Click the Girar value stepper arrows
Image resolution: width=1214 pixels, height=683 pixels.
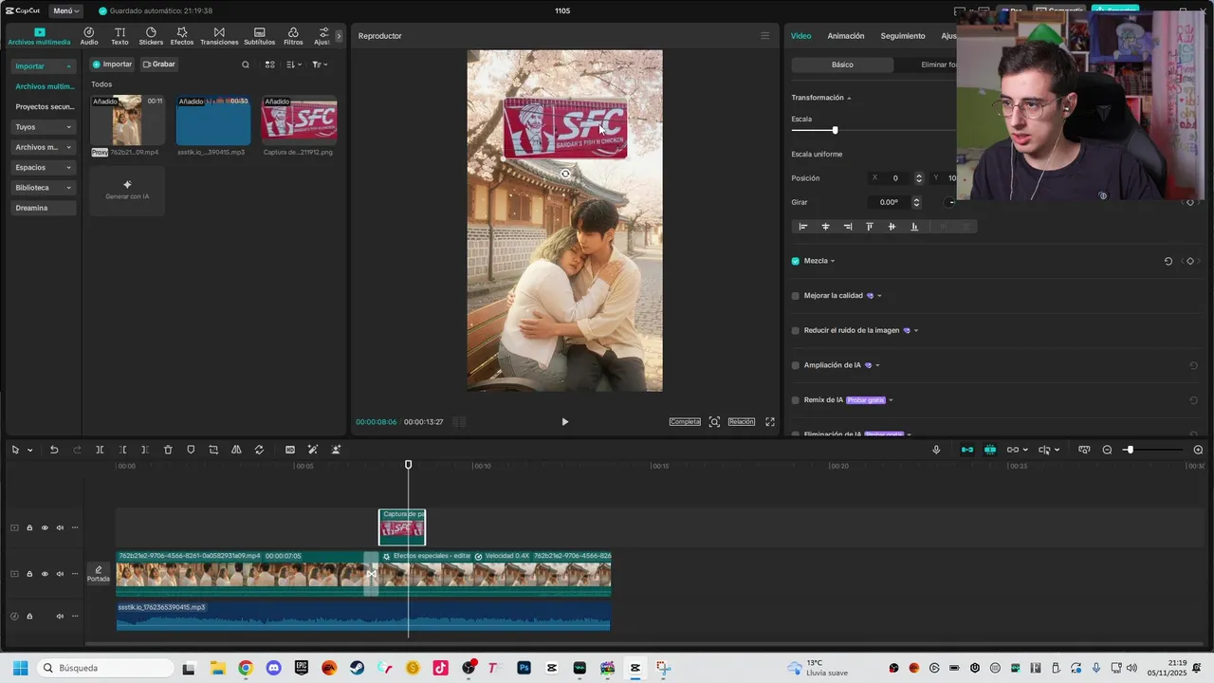pyautogui.click(x=916, y=202)
